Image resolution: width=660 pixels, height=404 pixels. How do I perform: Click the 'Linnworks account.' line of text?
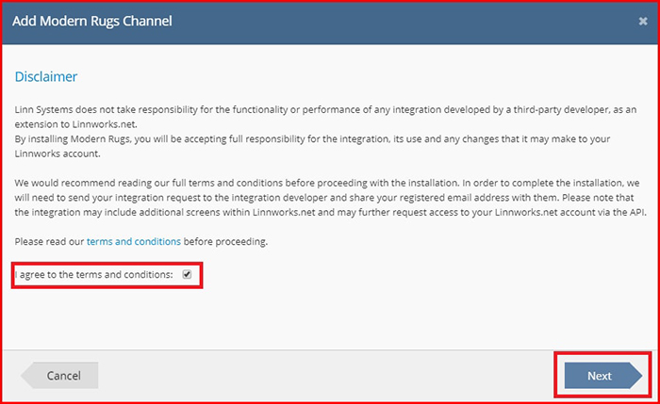tap(58, 154)
